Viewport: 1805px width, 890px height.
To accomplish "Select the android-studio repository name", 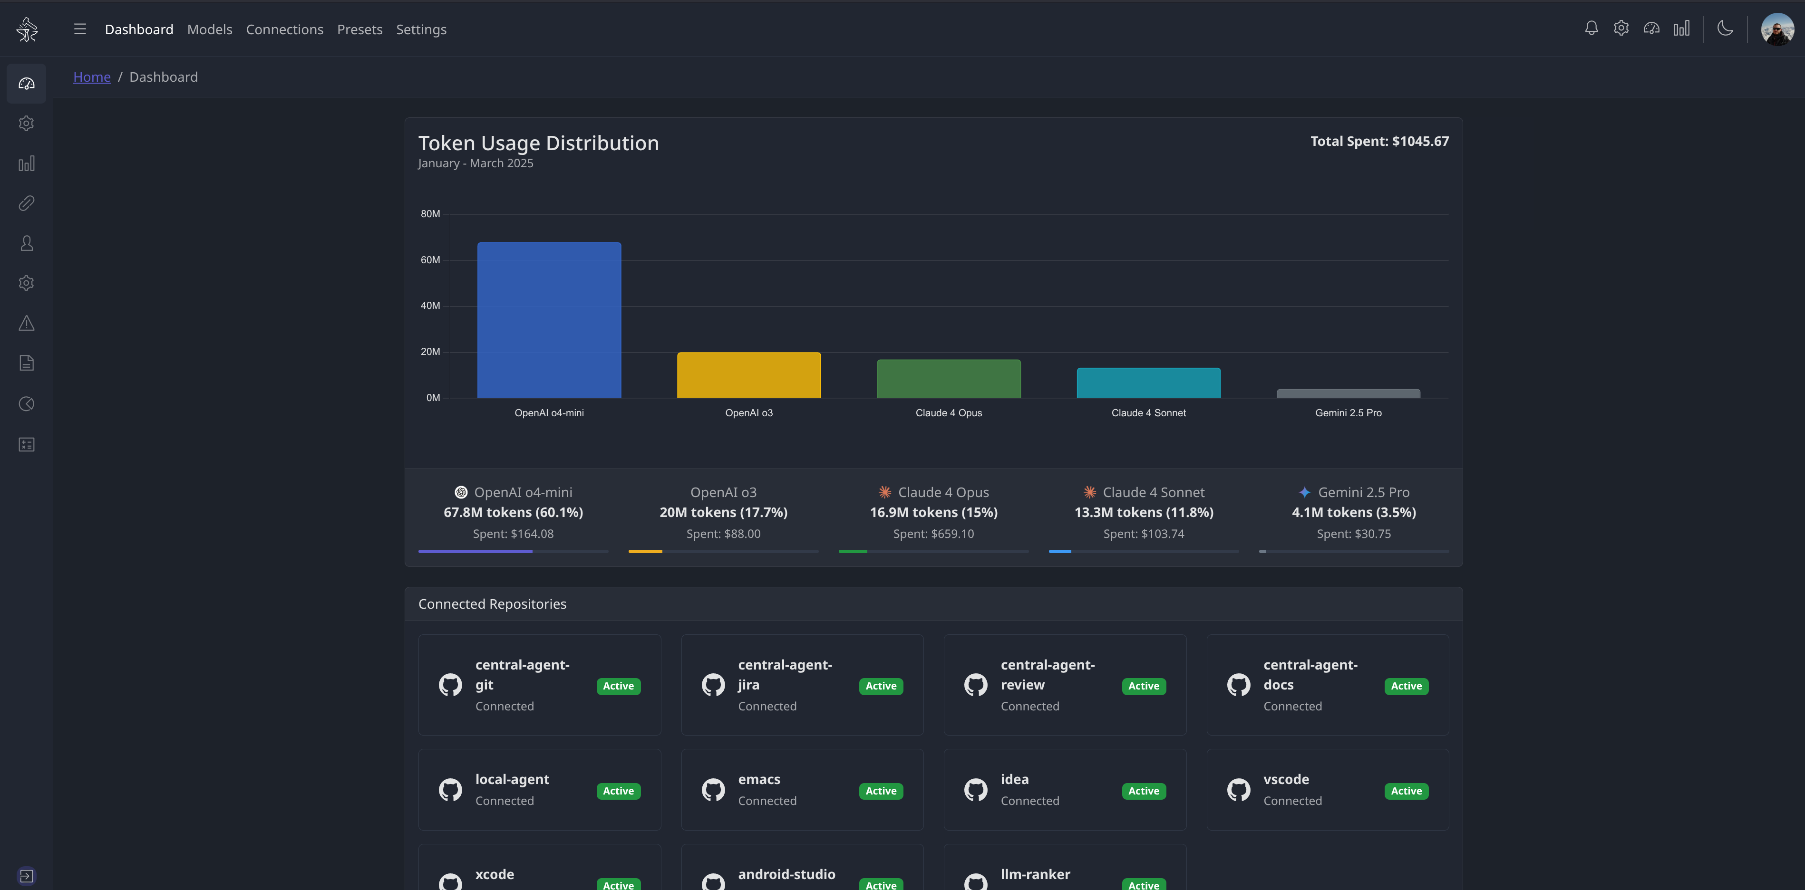I will pyautogui.click(x=787, y=875).
